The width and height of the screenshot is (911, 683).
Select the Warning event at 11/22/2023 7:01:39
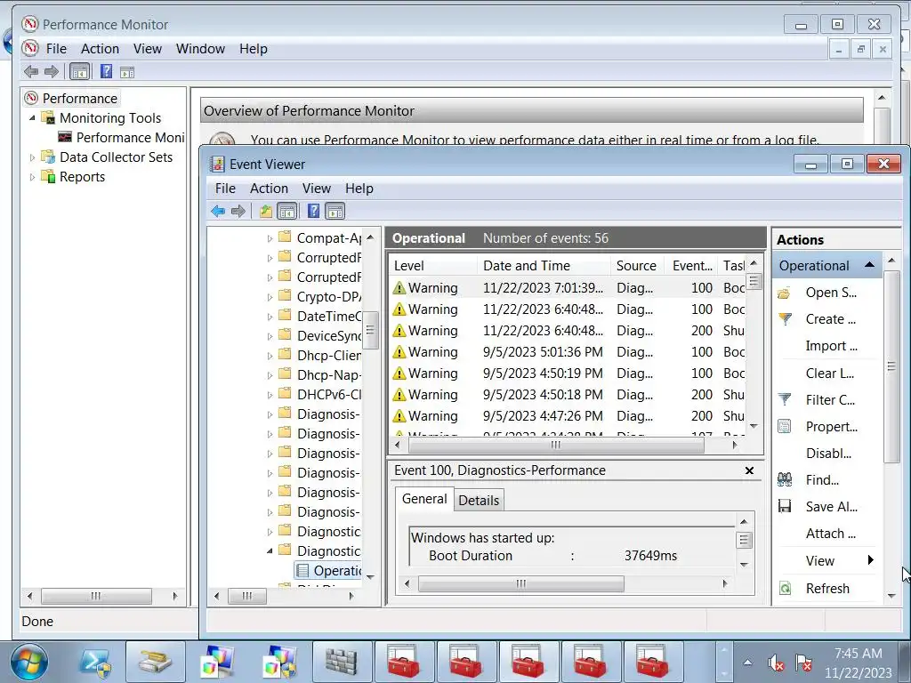pyautogui.click(x=568, y=287)
